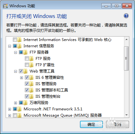Collapse the Web 管理工具 node
This screenshot has width=135, height=134.
(x=15, y=71)
